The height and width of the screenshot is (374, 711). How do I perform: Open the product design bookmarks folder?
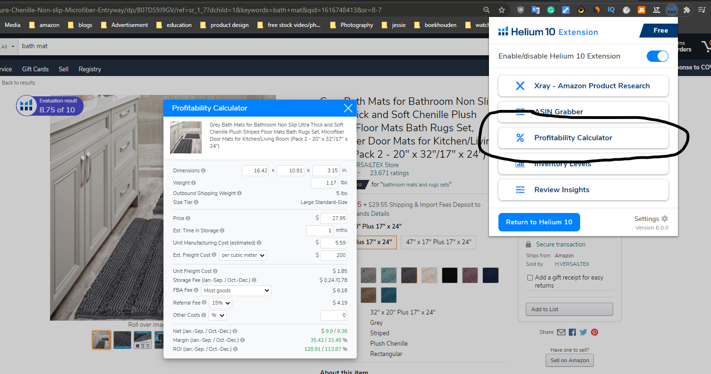(224, 25)
